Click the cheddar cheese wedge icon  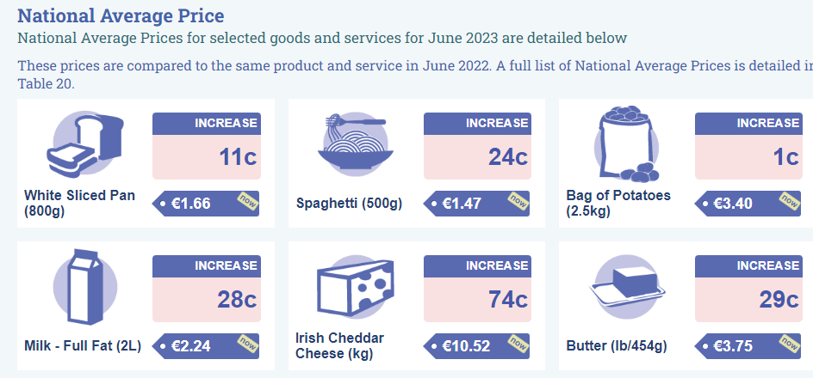pyautogui.click(x=355, y=286)
